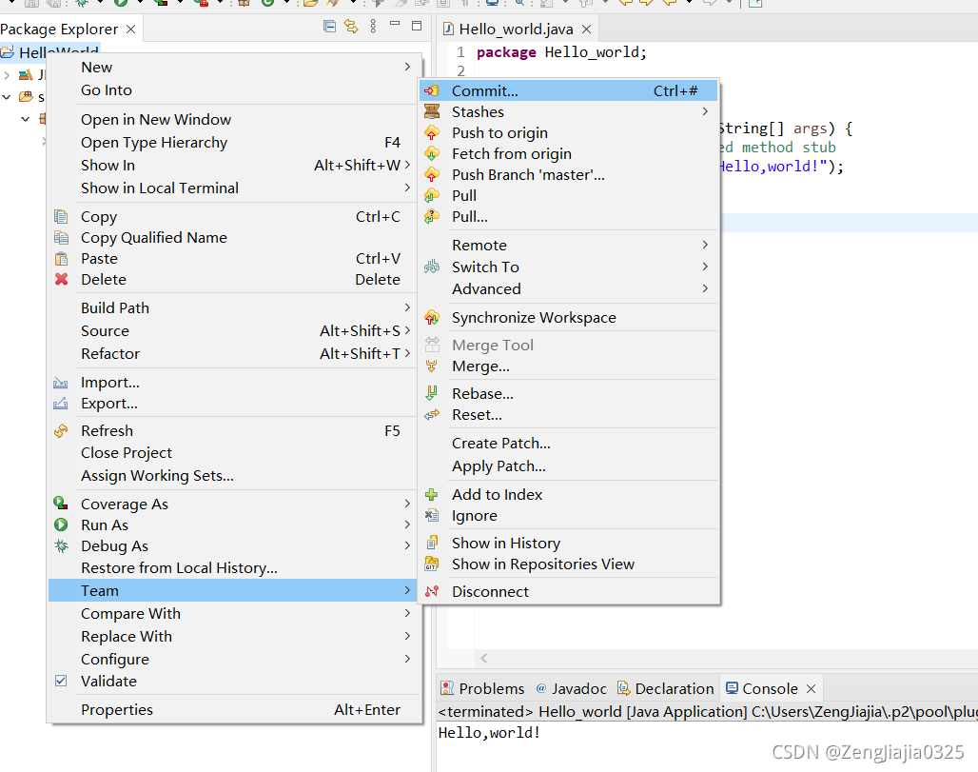This screenshot has width=978, height=772.
Task: Click the Copy icon in context menu
Action: tap(61, 216)
